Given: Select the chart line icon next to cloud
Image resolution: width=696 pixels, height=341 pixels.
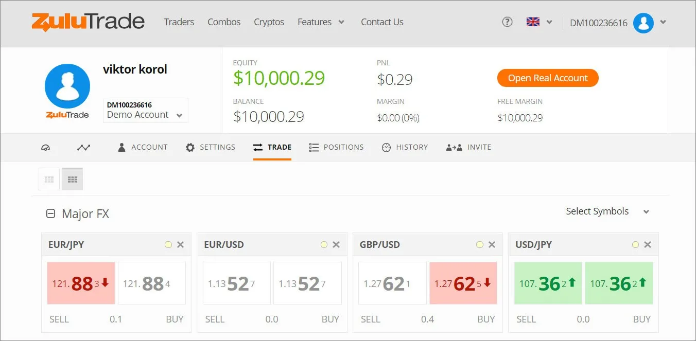Looking at the screenshot, I should pos(83,147).
